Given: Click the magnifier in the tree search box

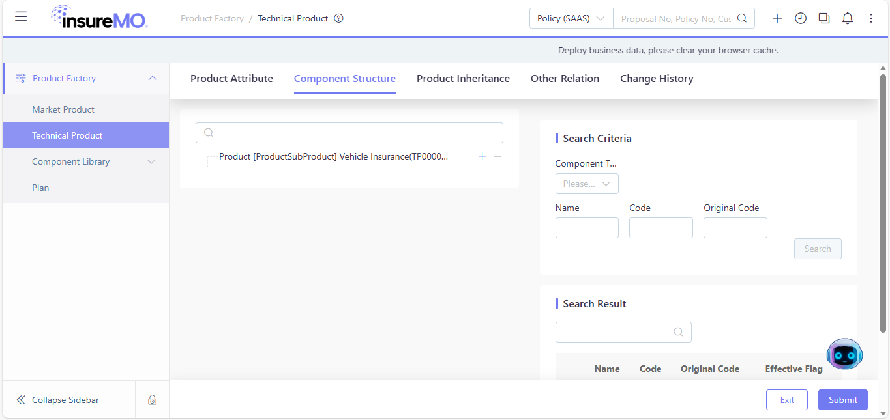Looking at the screenshot, I should click(209, 133).
